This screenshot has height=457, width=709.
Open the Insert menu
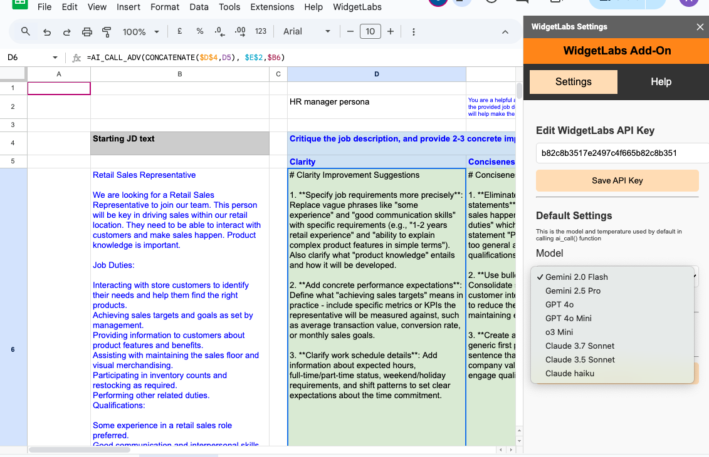(x=129, y=8)
